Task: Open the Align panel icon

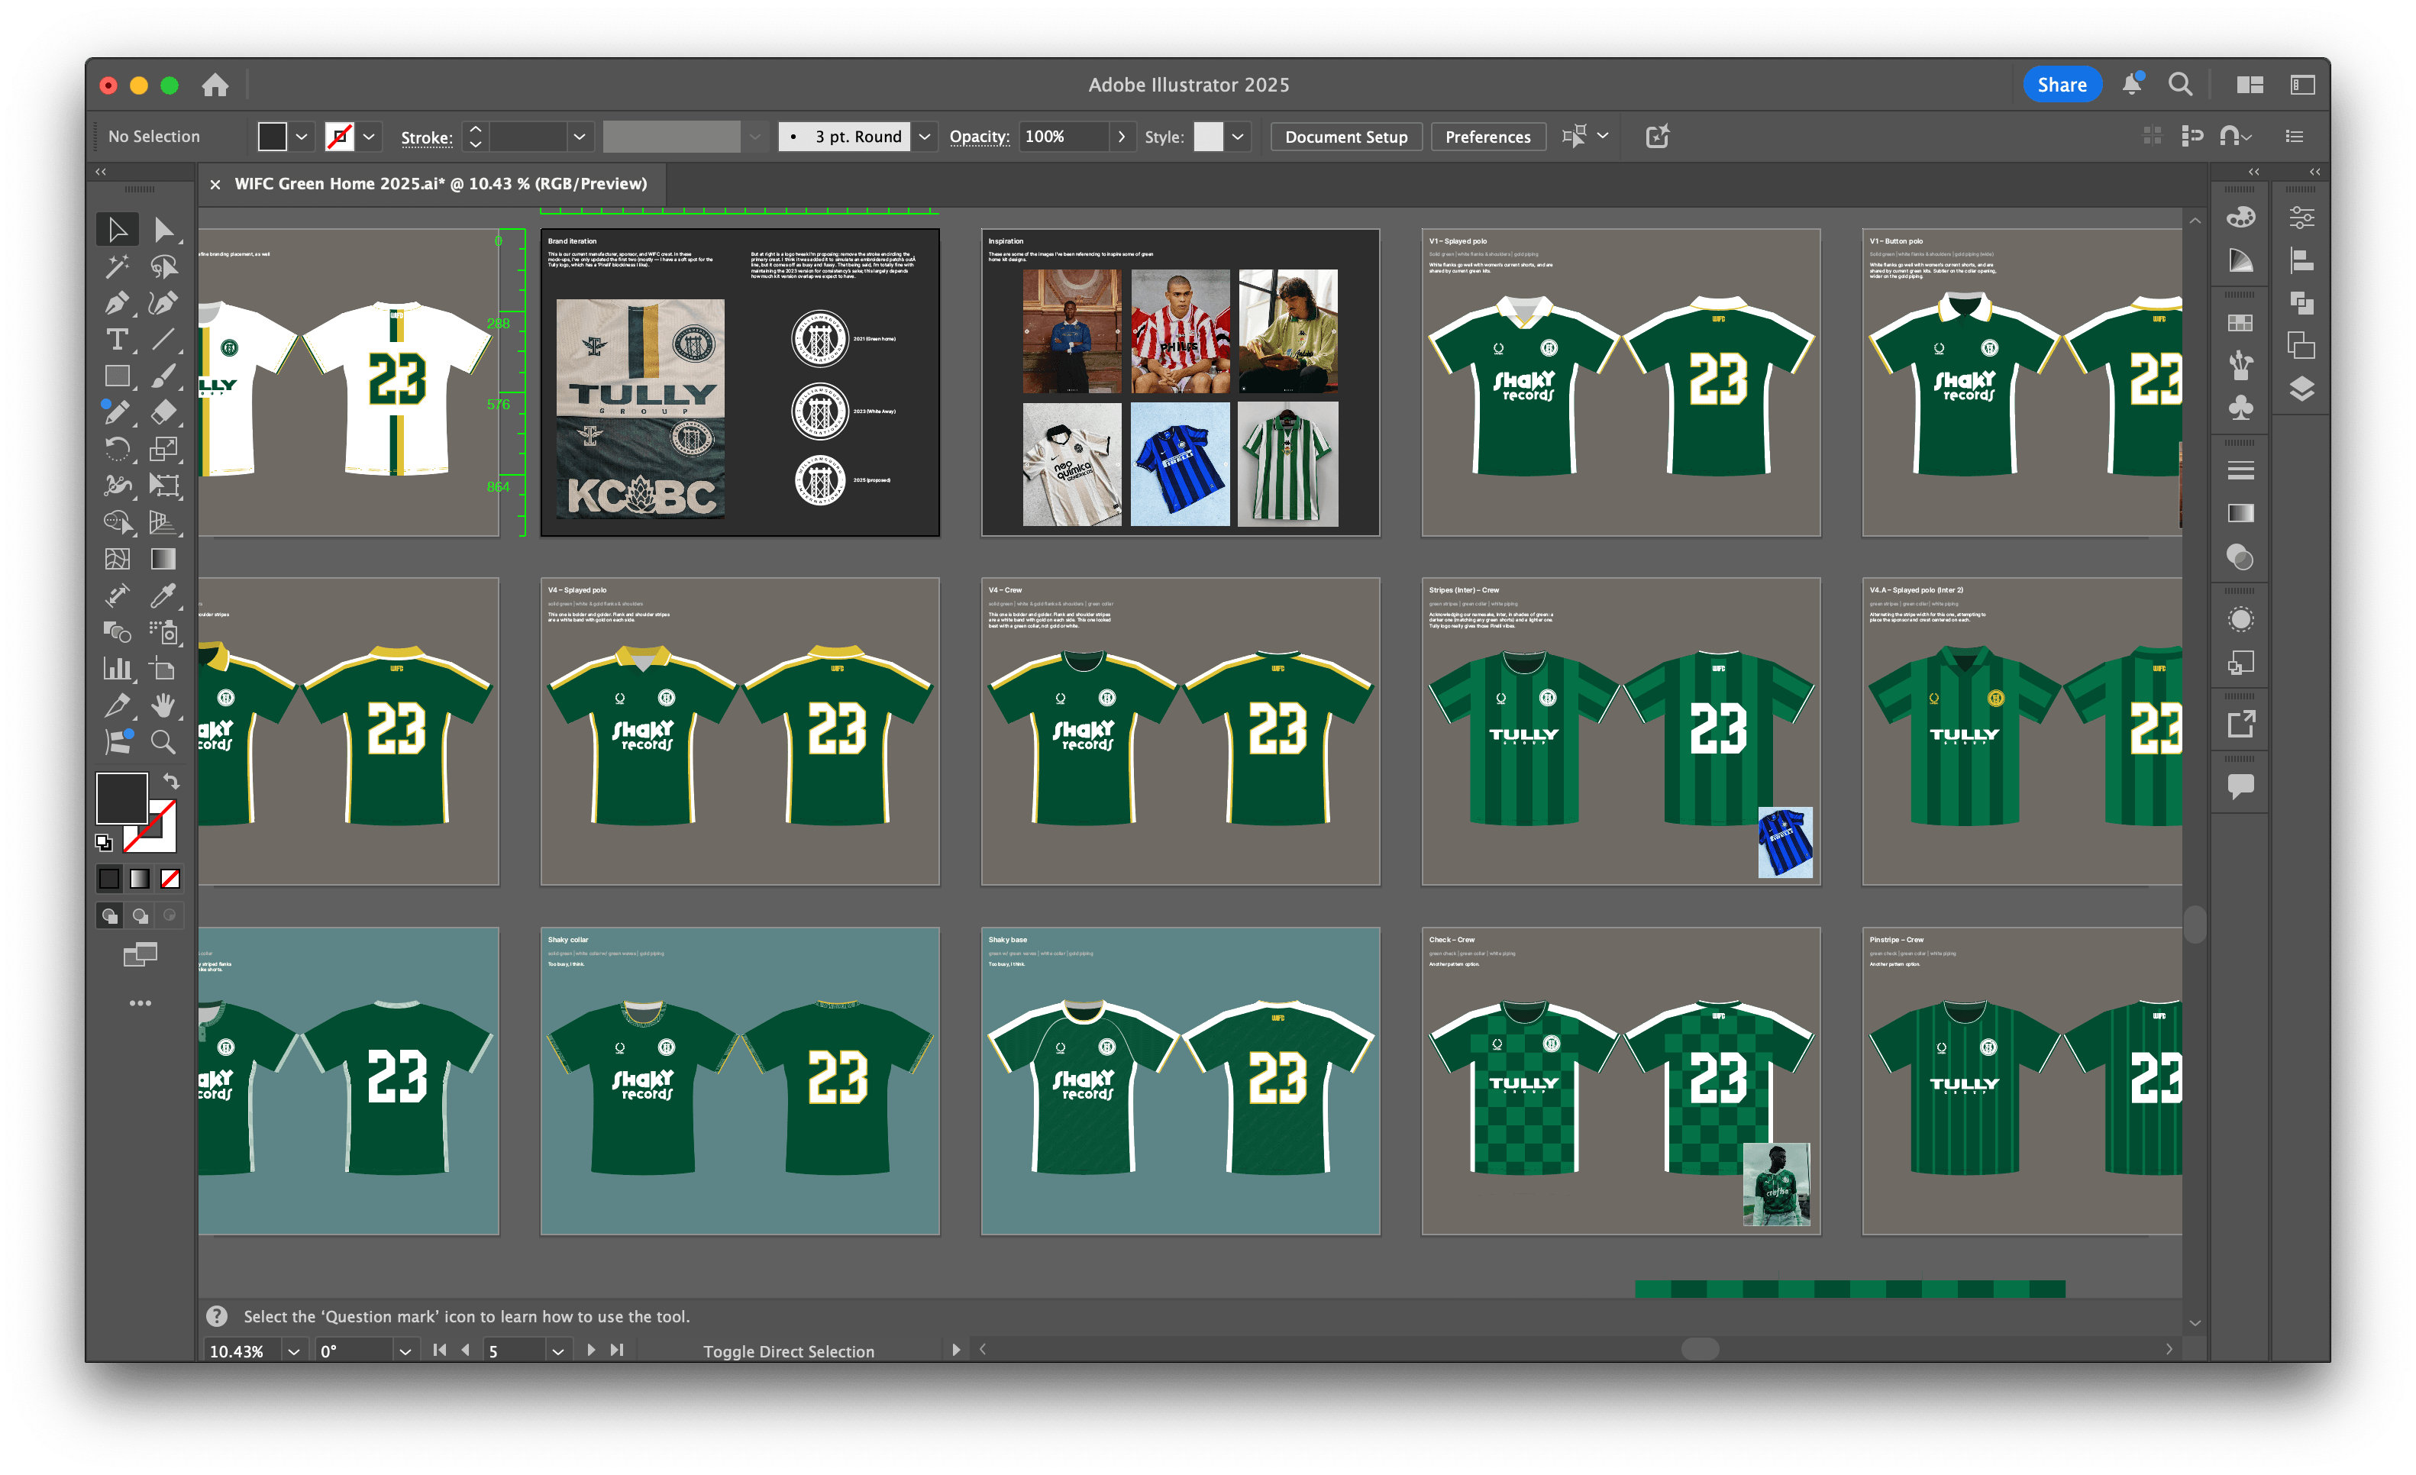Action: [2301, 260]
